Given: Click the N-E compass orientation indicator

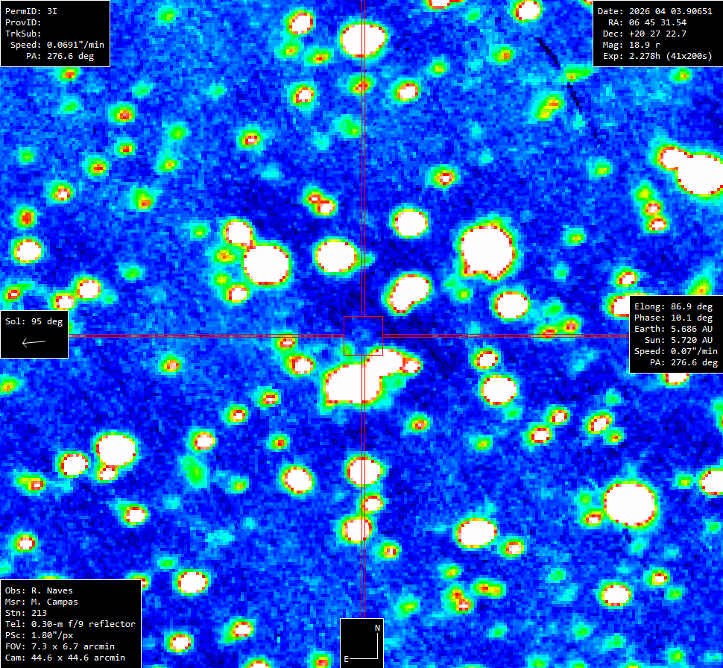Looking at the screenshot, I should pos(362,643).
